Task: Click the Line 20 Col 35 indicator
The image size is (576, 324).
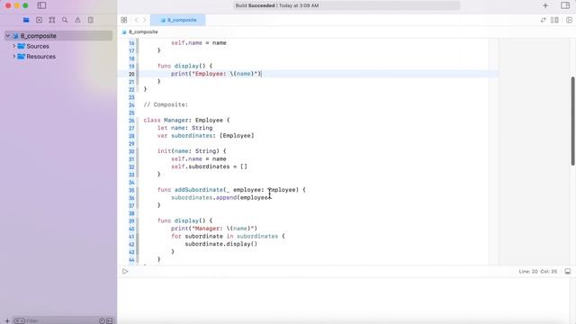Action: [x=538, y=272]
